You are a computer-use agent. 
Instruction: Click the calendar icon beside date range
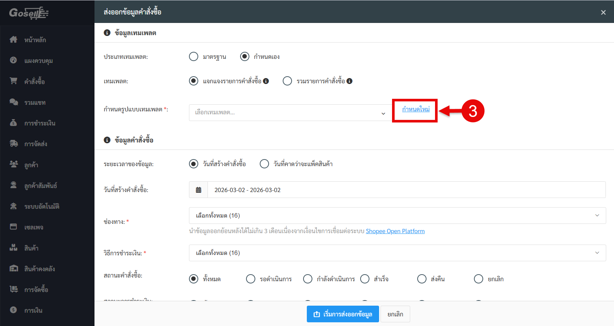coord(199,190)
